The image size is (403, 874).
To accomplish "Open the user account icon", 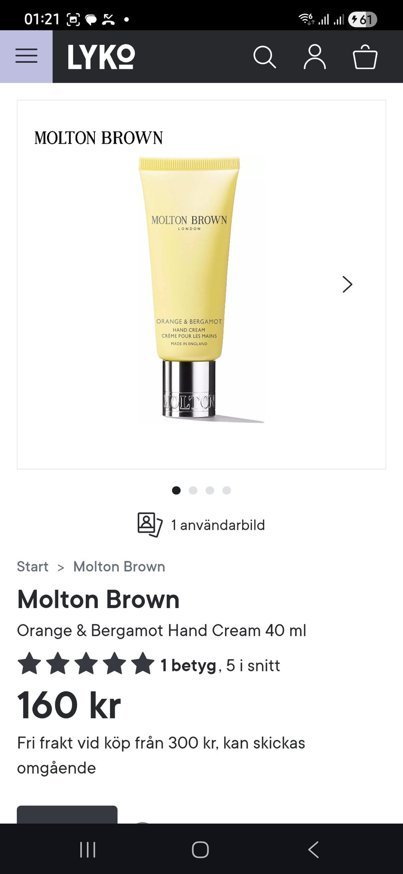I will coord(315,57).
